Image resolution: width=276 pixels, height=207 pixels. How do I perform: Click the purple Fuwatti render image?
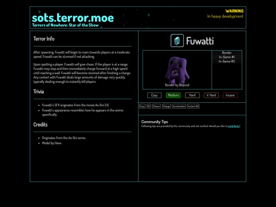pyautogui.click(x=177, y=70)
